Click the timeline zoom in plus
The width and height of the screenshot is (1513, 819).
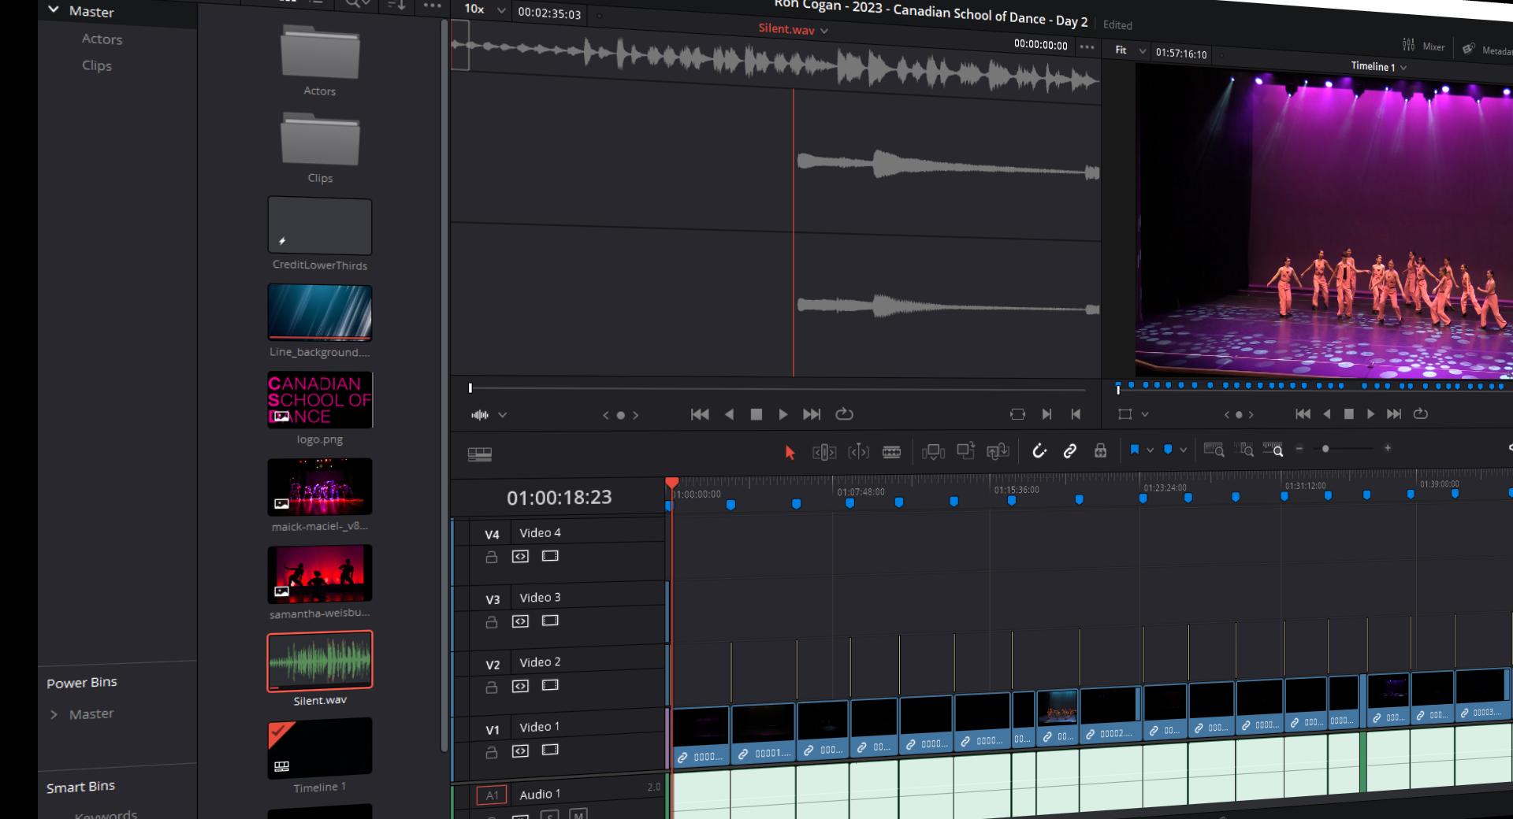[x=1388, y=448]
